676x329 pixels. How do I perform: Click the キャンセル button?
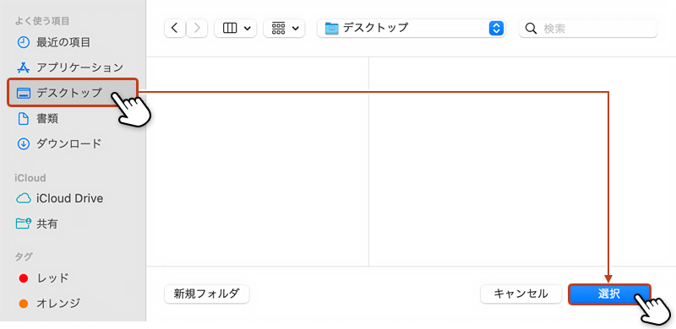[521, 294]
